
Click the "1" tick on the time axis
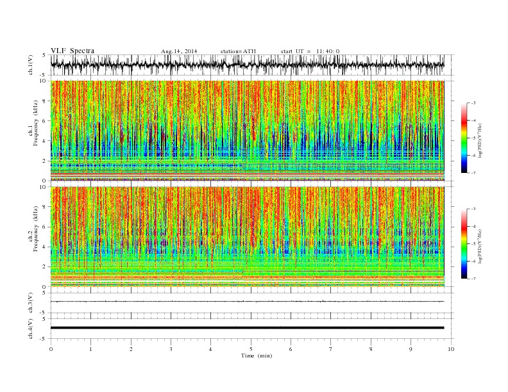(x=90, y=349)
